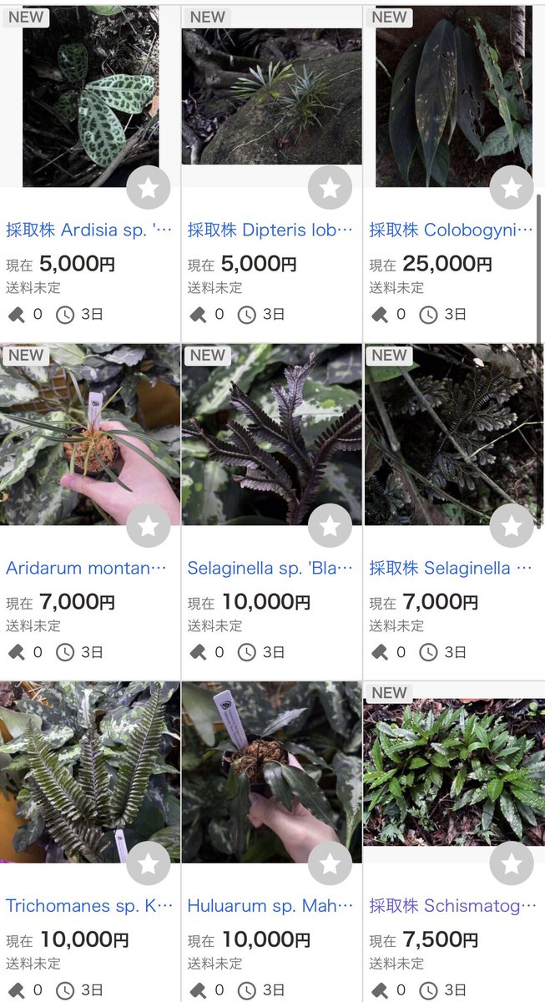Viewport: 545px width, 1002px height.
Task: Click the bid gavel icon under Ardisia
Action: pyautogui.click(x=16, y=315)
